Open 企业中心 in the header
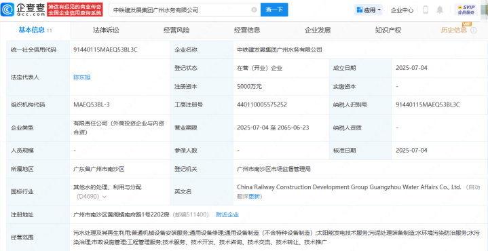 pyautogui.click(x=402, y=10)
